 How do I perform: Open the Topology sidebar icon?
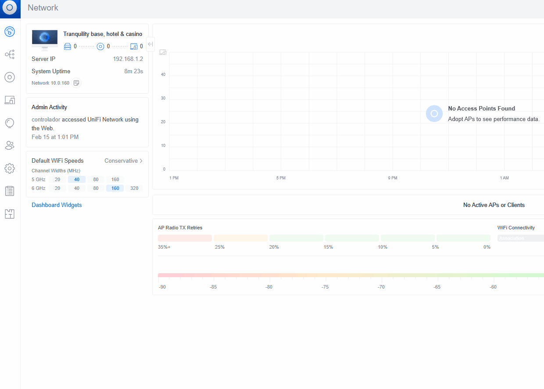coord(10,54)
